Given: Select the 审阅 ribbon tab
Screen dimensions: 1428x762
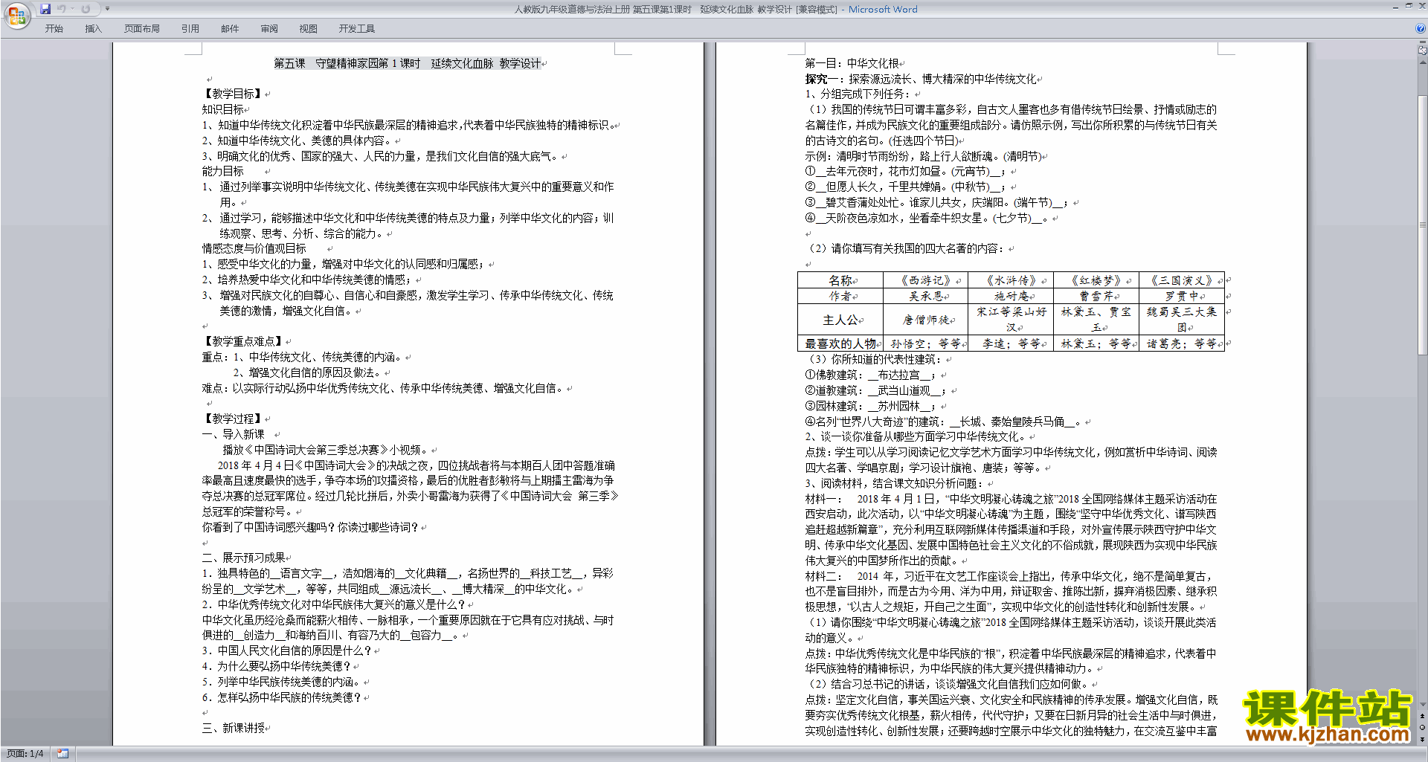Looking at the screenshot, I should tap(269, 29).
